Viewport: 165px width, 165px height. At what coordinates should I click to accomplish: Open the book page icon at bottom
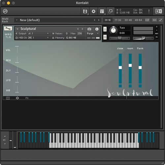click(x=8, y=98)
